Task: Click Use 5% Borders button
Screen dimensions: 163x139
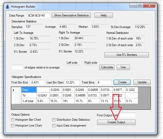Action: tap(126, 55)
